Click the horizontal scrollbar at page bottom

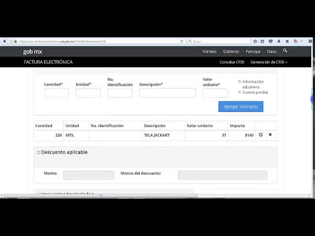[x=100, y=195]
